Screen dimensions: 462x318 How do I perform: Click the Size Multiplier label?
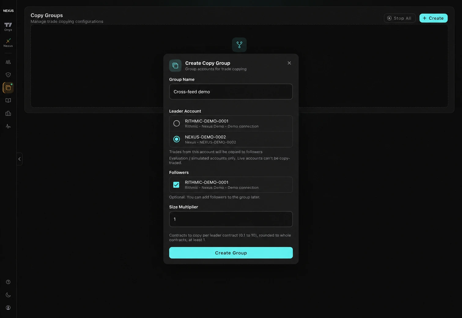click(183, 207)
